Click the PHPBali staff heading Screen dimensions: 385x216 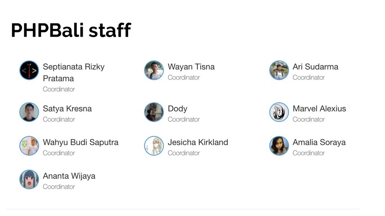click(71, 30)
